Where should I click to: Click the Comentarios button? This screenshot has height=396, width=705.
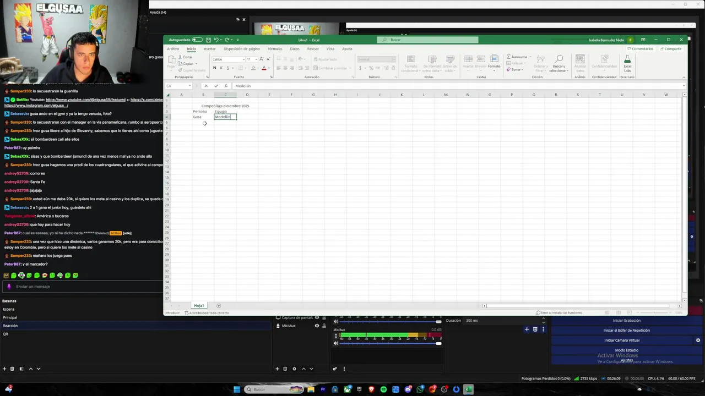click(640, 49)
